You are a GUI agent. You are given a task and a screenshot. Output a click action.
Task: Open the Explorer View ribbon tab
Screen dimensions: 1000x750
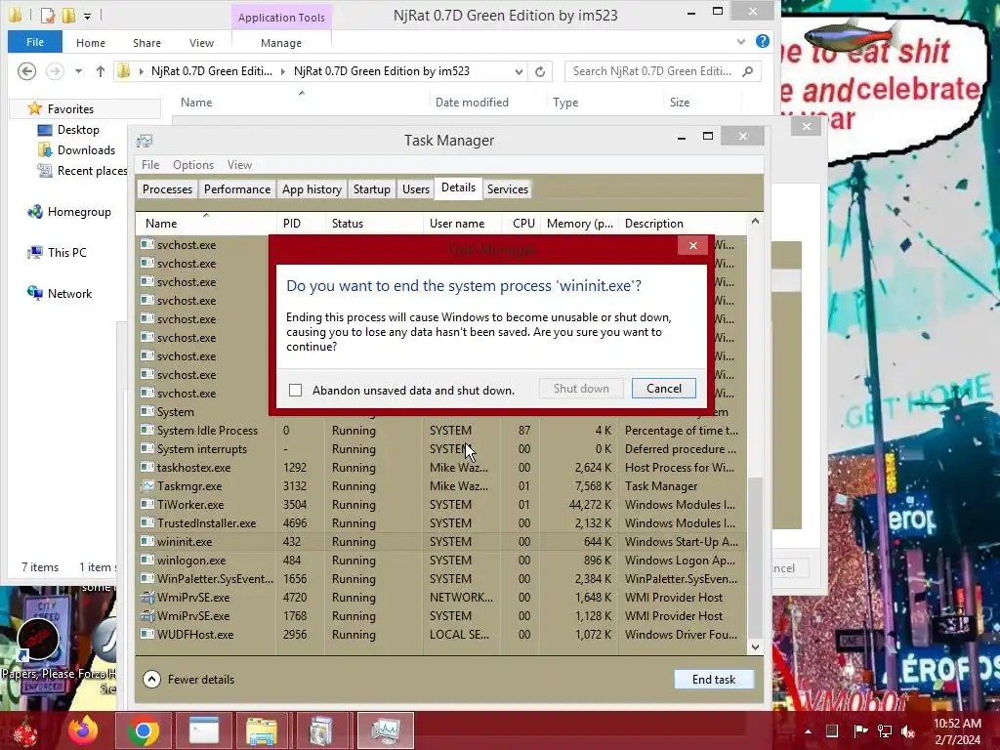(201, 43)
